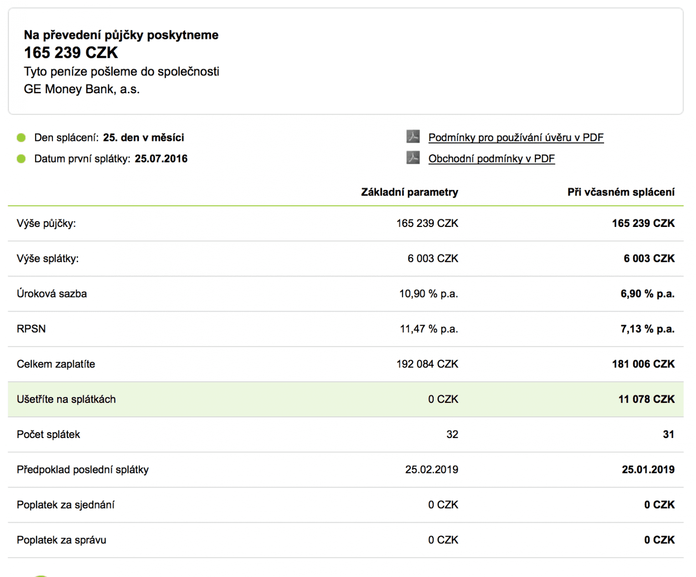
Task: Click the Úroková sazba row label
Action: [x=51, y=294]
